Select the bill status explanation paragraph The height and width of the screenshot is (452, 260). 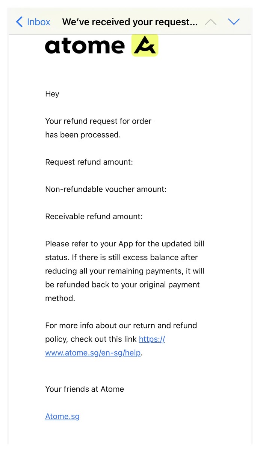124,271
